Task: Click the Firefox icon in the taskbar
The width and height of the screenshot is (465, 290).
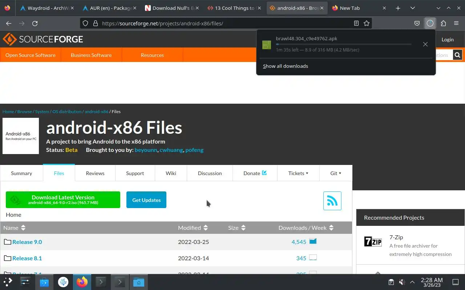Action: [x=82, y=282]
